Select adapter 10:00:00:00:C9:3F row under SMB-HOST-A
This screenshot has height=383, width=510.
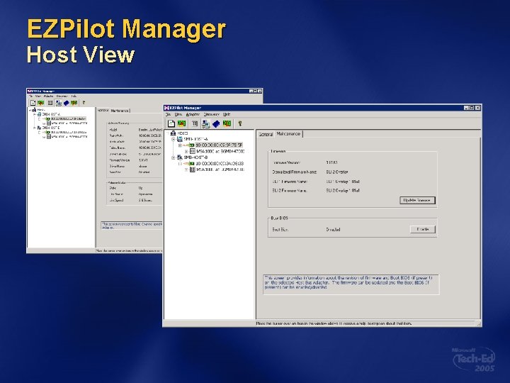click(x=219, y=145)
